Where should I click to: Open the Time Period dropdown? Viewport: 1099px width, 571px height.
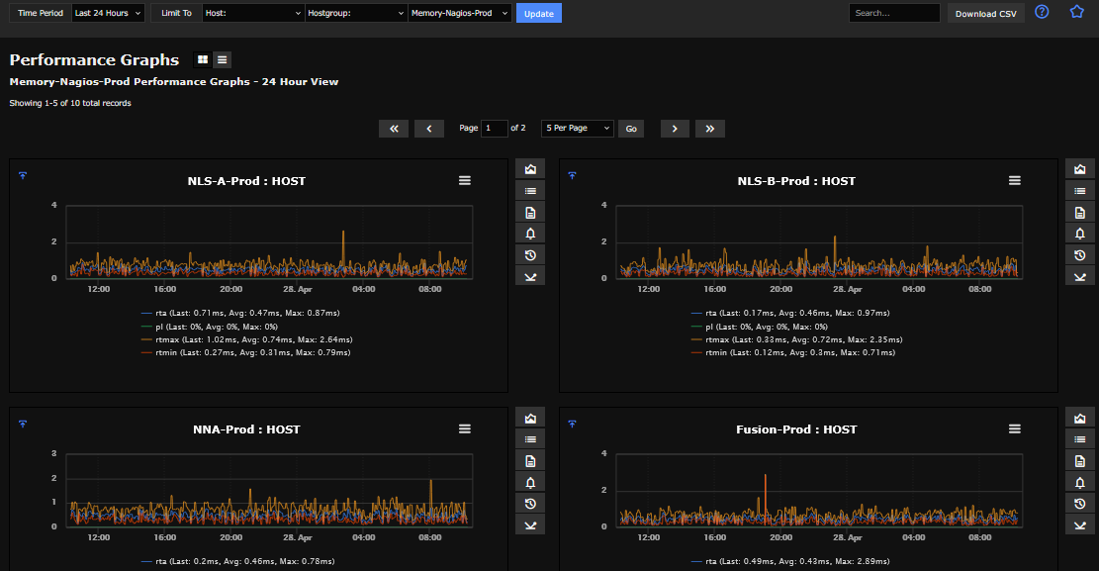pyautogui.click(x=109, y=13)
